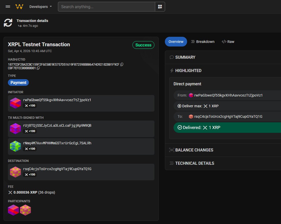The height and width of the screenshot is (224, 281).
Task: Click the Delivered 1 XRP green bar
Action: 227,127
